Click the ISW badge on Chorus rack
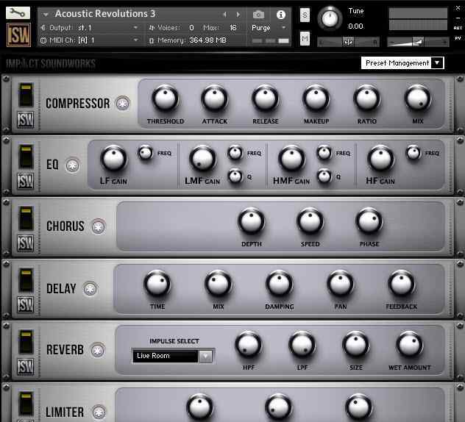Viewport: 465px width, 422px height. click(25, 243)
